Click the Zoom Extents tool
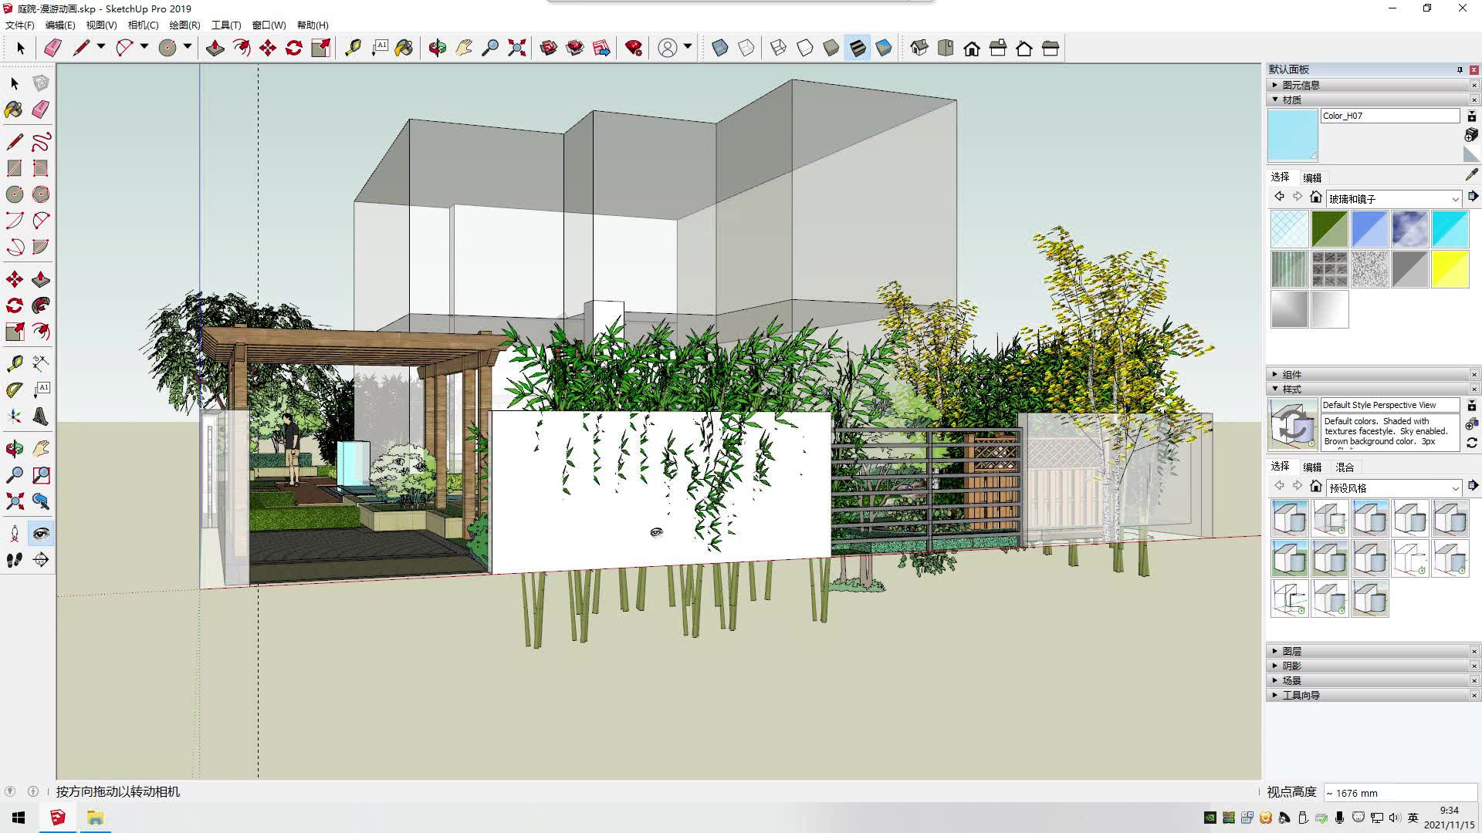 click(517, 49)
